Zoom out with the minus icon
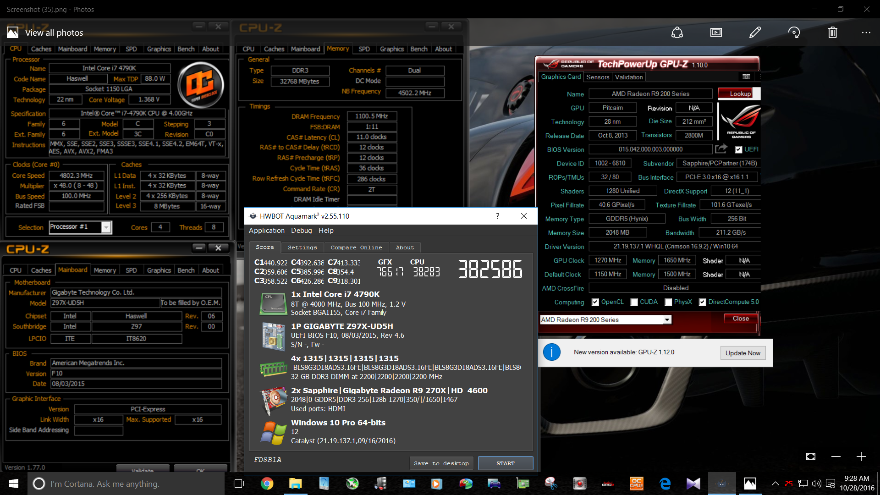The width and height of the screenshot is (880, 495). (x=836, y=456)
